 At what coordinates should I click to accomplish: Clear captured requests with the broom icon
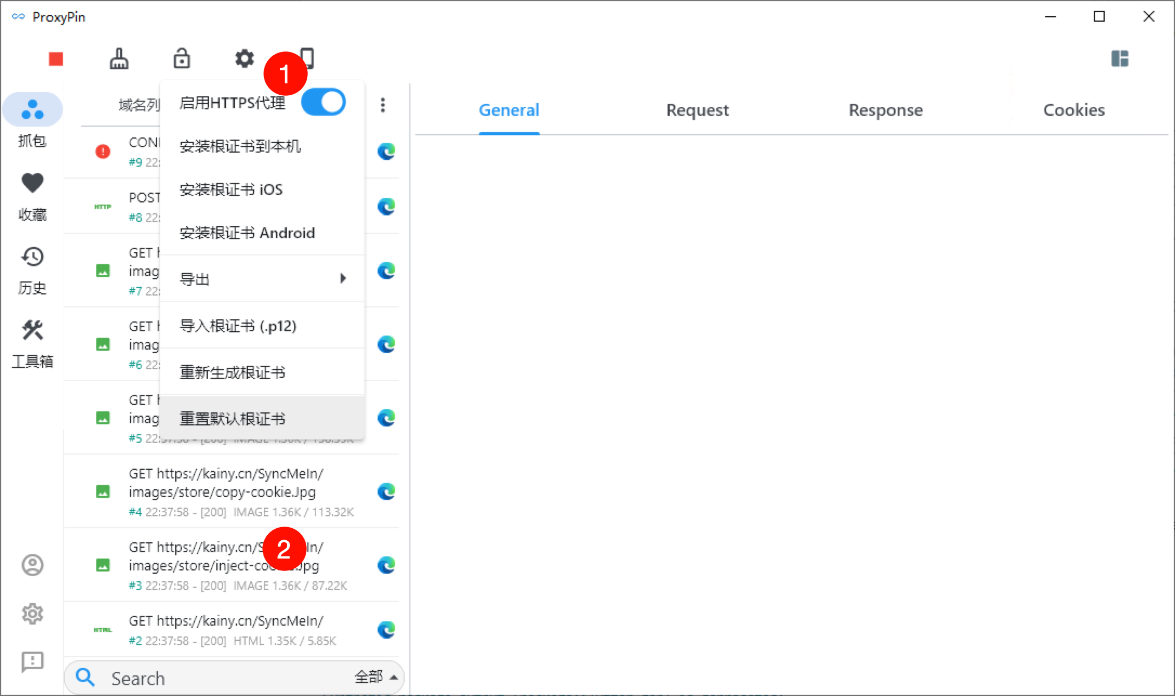[x=119, y=58]
